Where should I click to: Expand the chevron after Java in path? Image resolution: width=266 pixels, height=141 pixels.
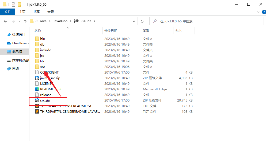coord(50,21)
